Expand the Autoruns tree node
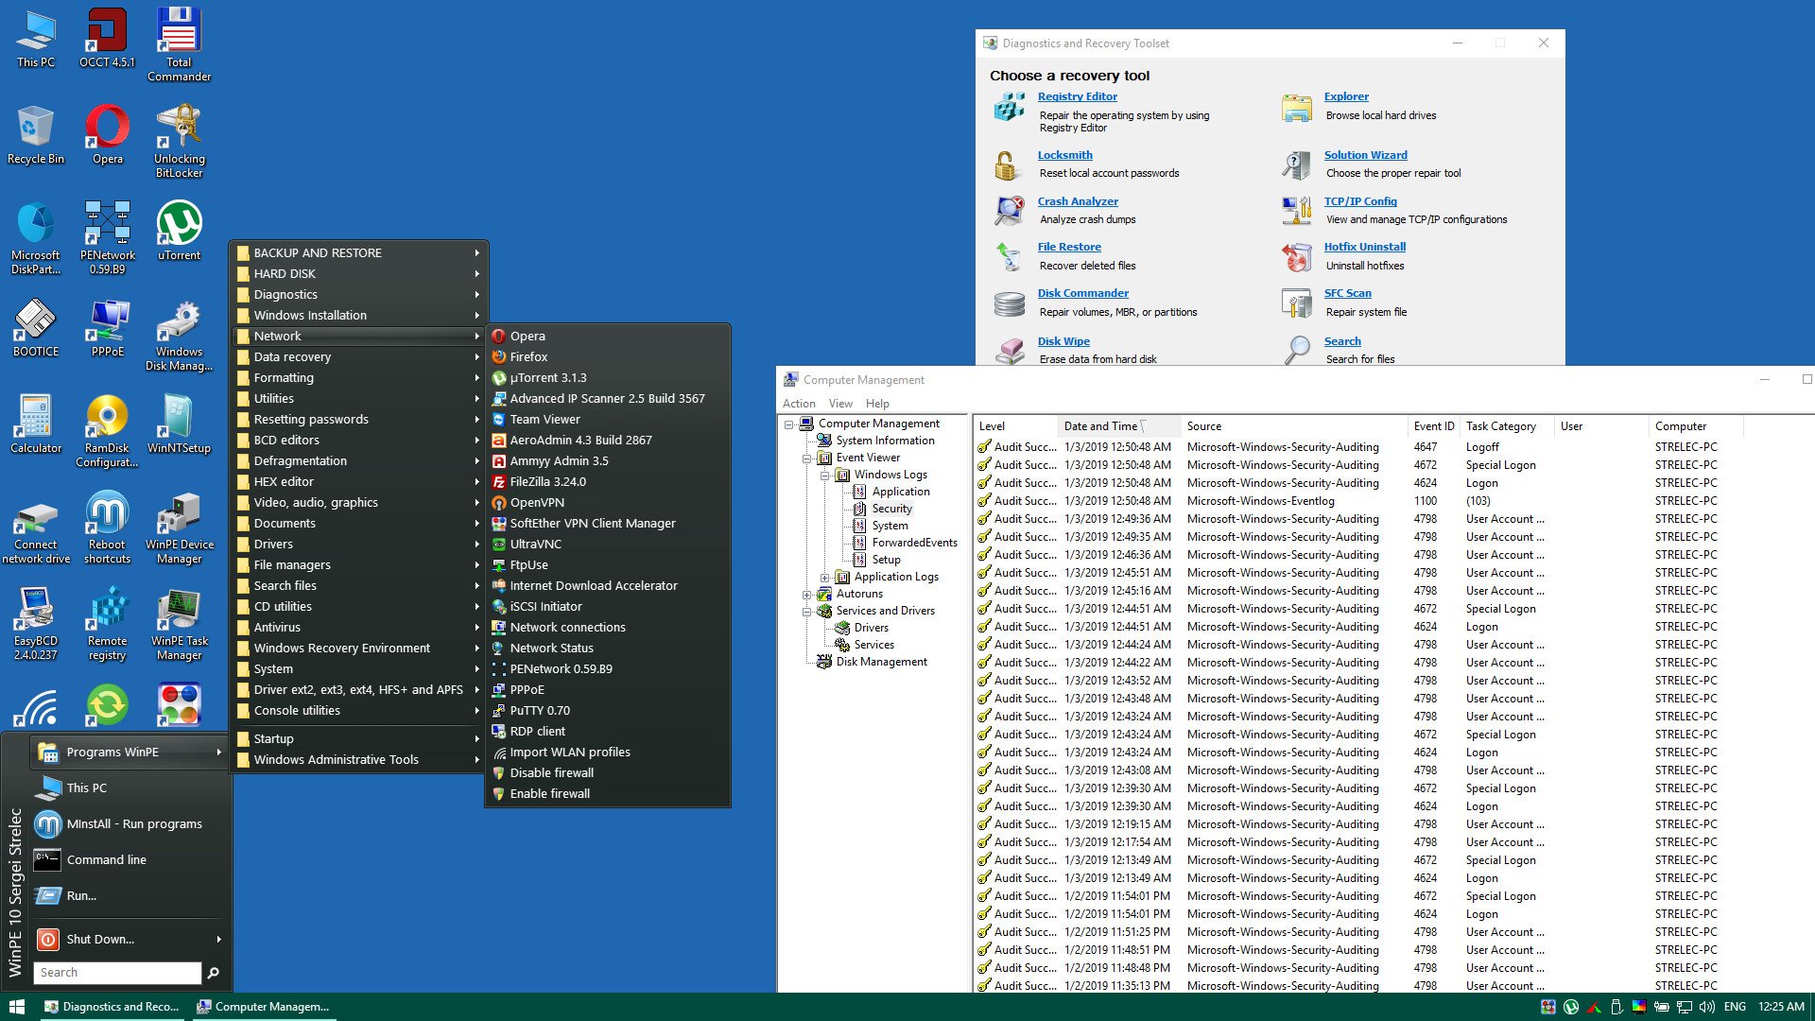The image size is (1815, 1021). point(806,594)
